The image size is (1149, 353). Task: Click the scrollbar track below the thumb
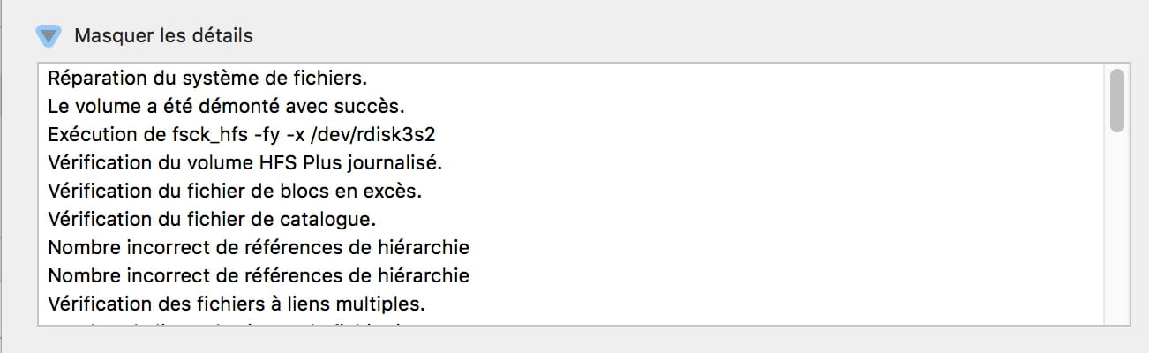(1116, 229)
